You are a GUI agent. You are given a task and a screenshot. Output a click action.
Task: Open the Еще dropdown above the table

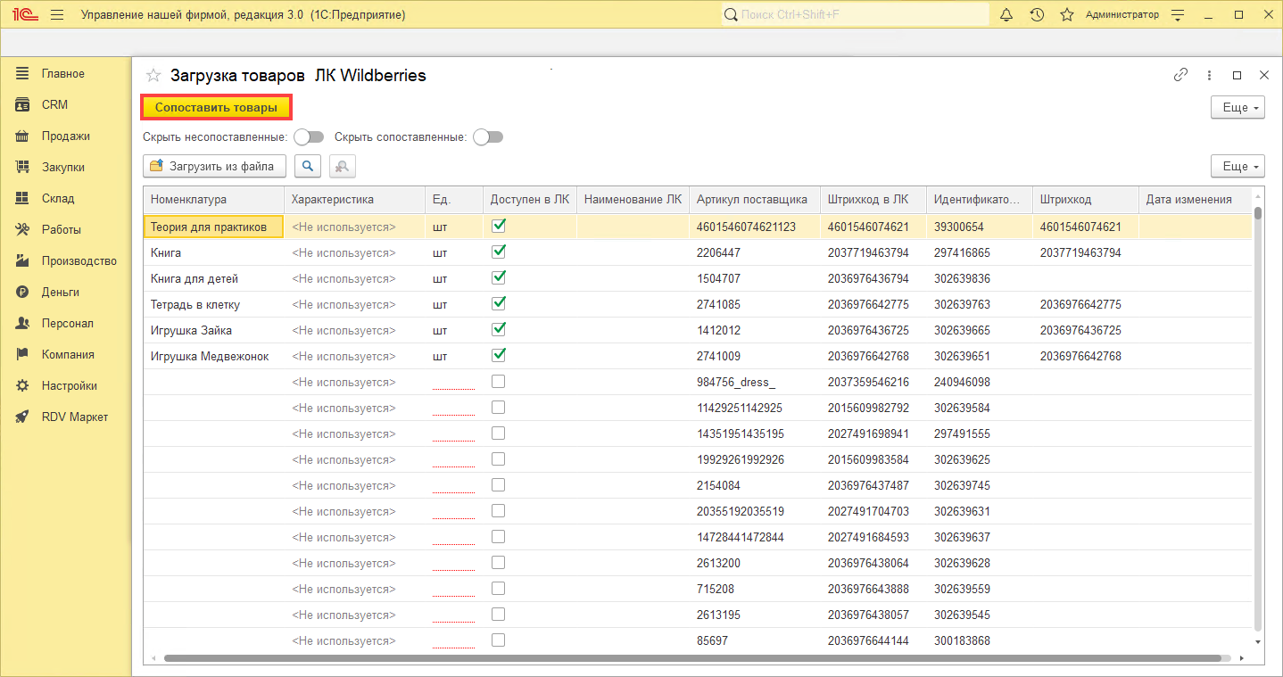1237,166
